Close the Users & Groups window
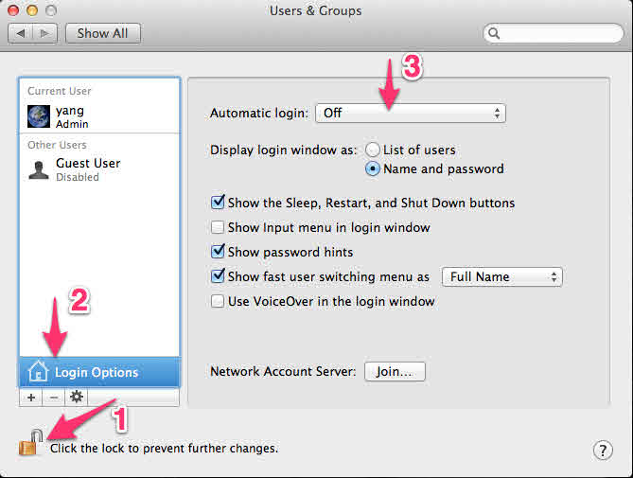This screenshot has height=478, width=633. tap(13, 10)
